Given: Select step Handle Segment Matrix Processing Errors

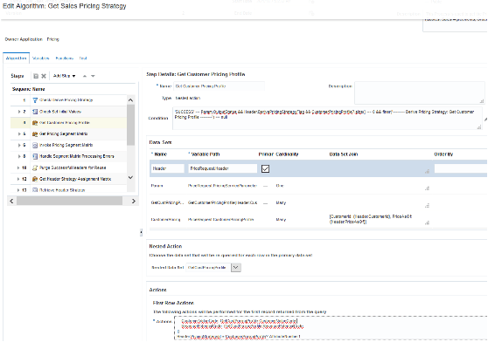Looking at the screenshot, I should click(x=68, y=156).
